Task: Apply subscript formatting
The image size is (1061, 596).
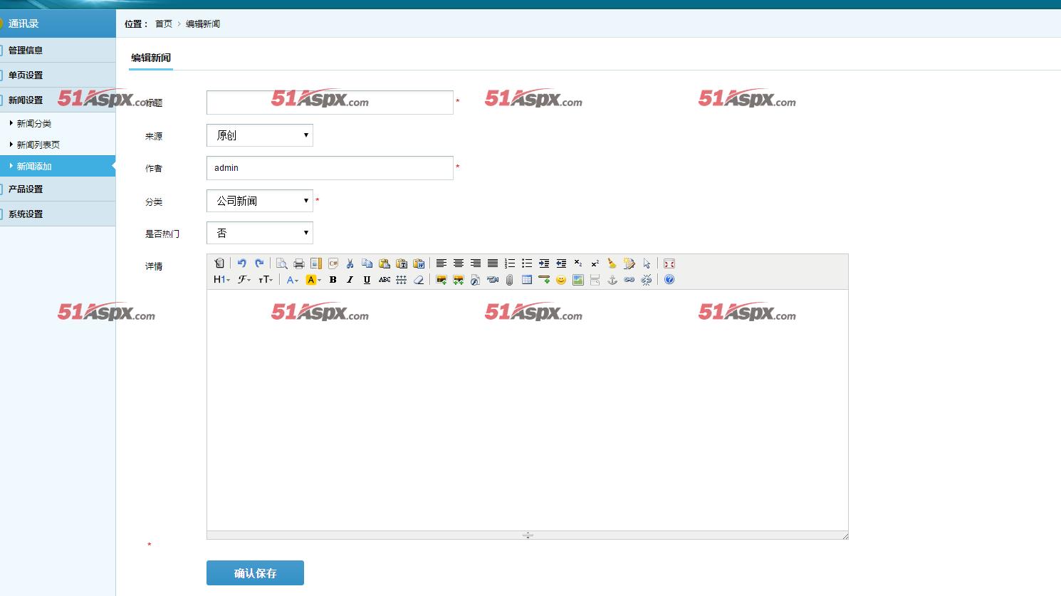Action: point(578,263)
